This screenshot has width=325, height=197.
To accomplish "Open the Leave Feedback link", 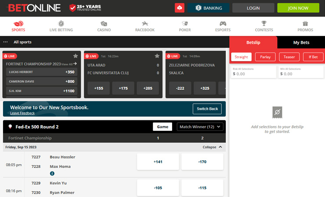I will [x=22, y=113].
